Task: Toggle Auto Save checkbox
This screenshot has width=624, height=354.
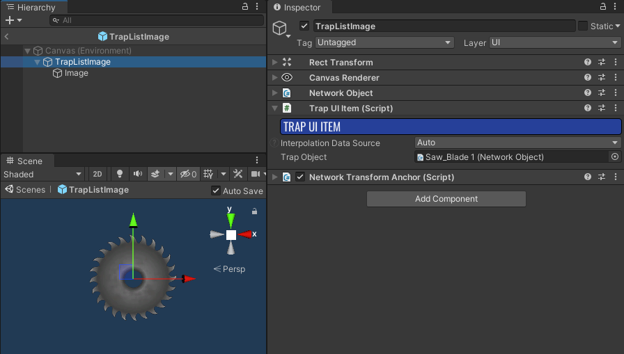Action: tap(216, 191)
